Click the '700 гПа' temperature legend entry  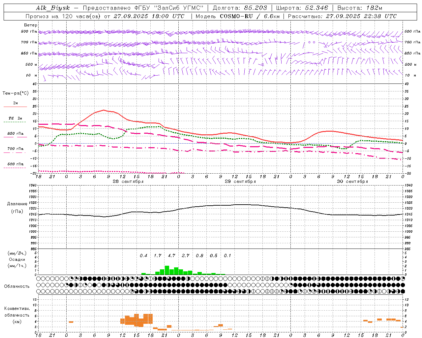tap(15, 149)
